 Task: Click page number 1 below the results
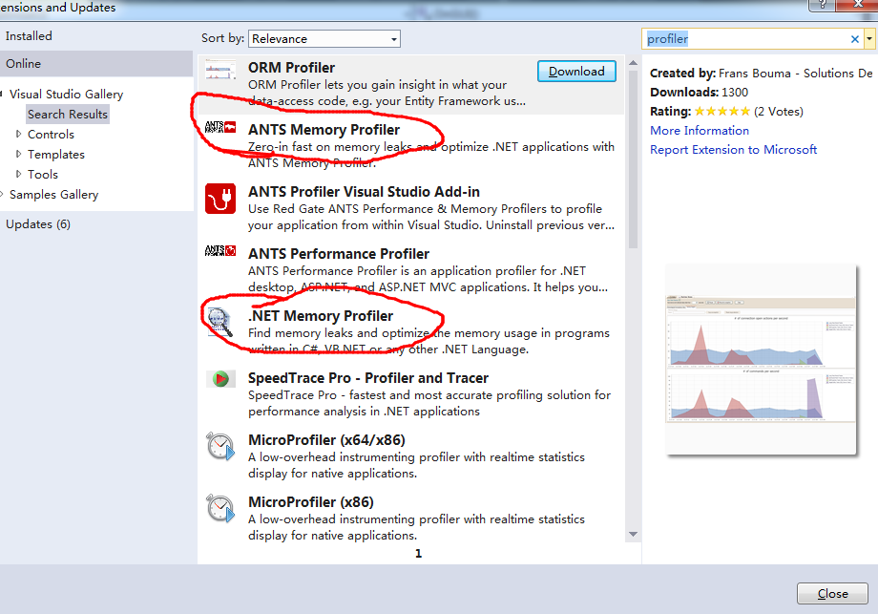[418, 554]
